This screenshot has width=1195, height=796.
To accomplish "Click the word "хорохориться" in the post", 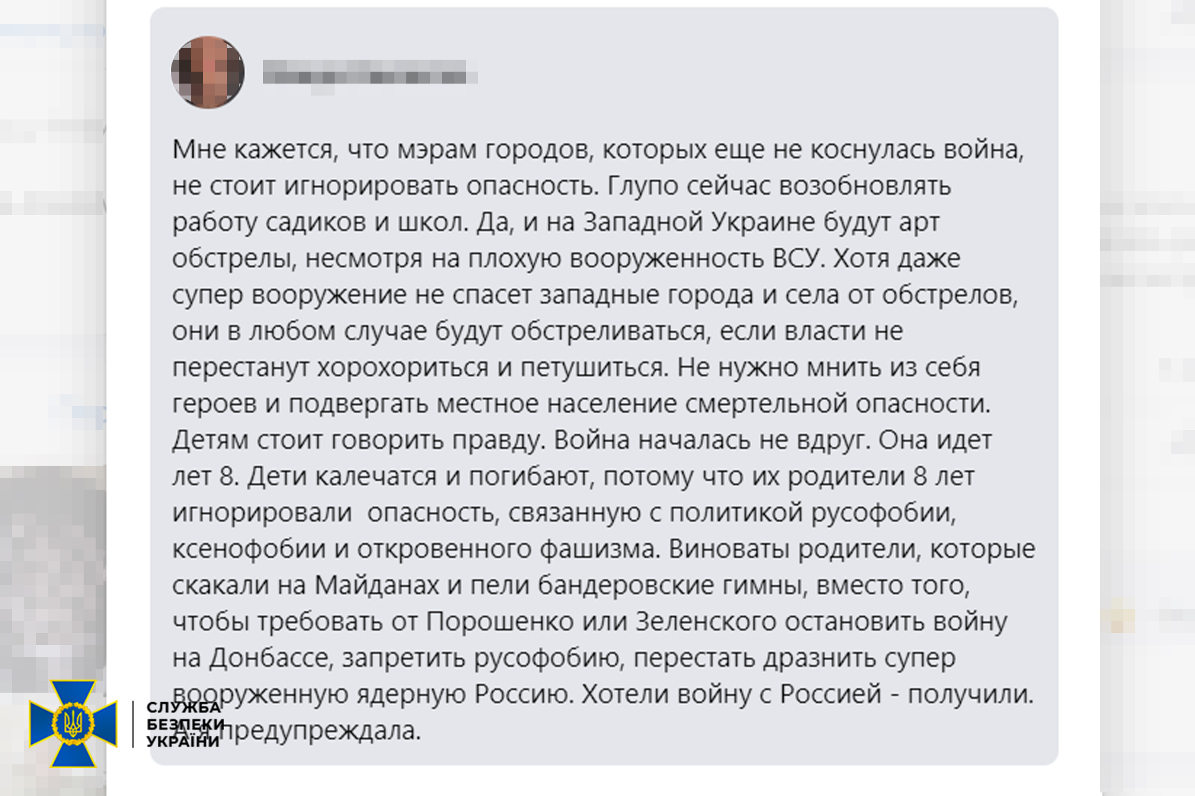I will point(402,367).
